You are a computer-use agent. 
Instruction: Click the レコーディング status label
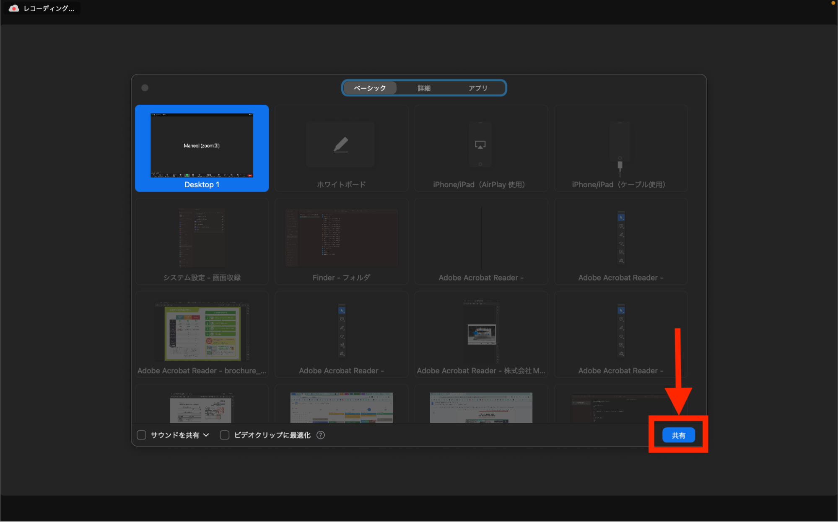click(x=49, y=8)
